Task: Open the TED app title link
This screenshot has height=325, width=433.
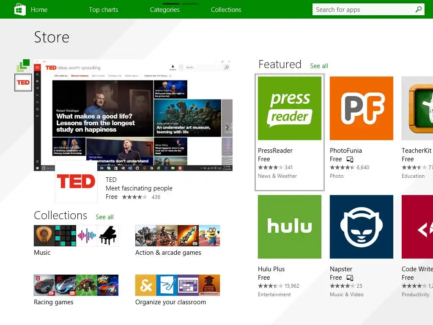Action: (x=111, y=179)
